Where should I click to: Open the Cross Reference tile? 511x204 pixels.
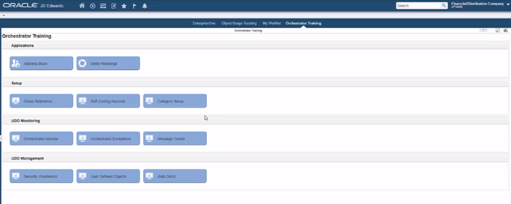point(42,101)
